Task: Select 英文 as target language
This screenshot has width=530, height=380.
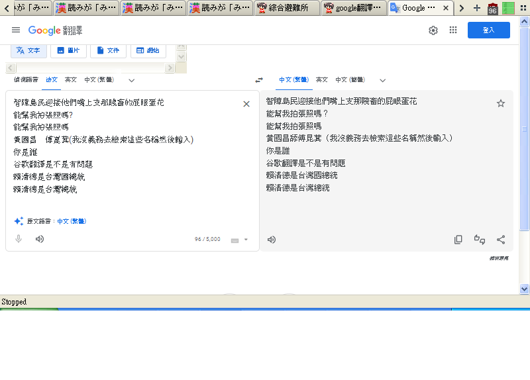Action: 322,79
